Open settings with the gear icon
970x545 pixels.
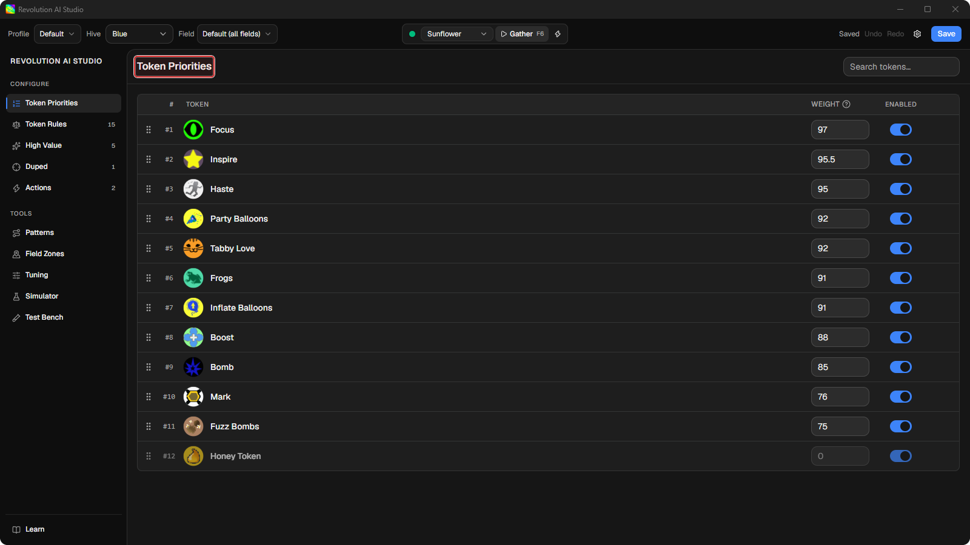pos(917,34)
